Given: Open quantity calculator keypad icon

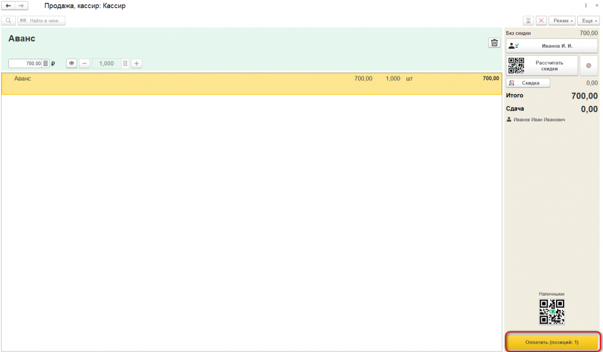Looking at the screenshot, I should 125,63.
